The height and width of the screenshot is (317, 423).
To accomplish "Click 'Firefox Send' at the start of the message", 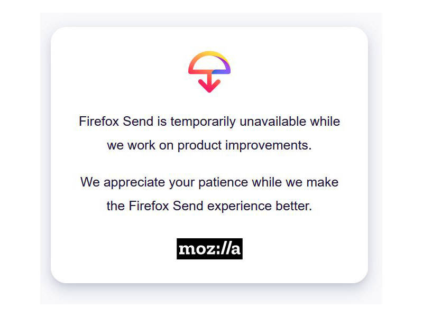I will click(116, 122).
